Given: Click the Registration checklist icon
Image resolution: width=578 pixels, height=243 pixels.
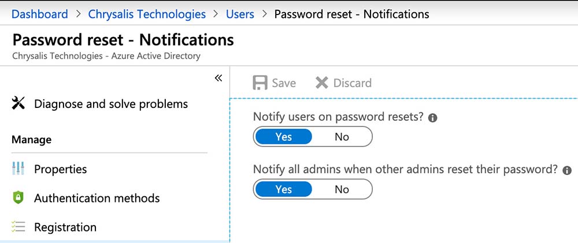Looking at the screenshot, I should coord(18,227).
